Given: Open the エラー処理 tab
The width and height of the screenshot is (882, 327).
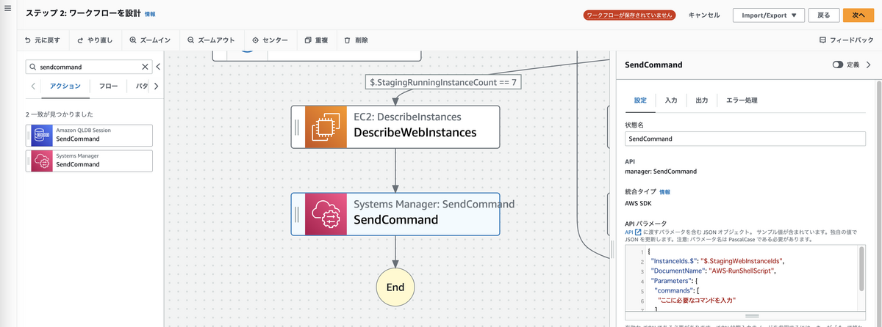Looking at the screenshot, I should click(x=742, y=100).
